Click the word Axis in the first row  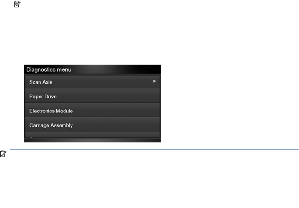click(x=48, y=82)
